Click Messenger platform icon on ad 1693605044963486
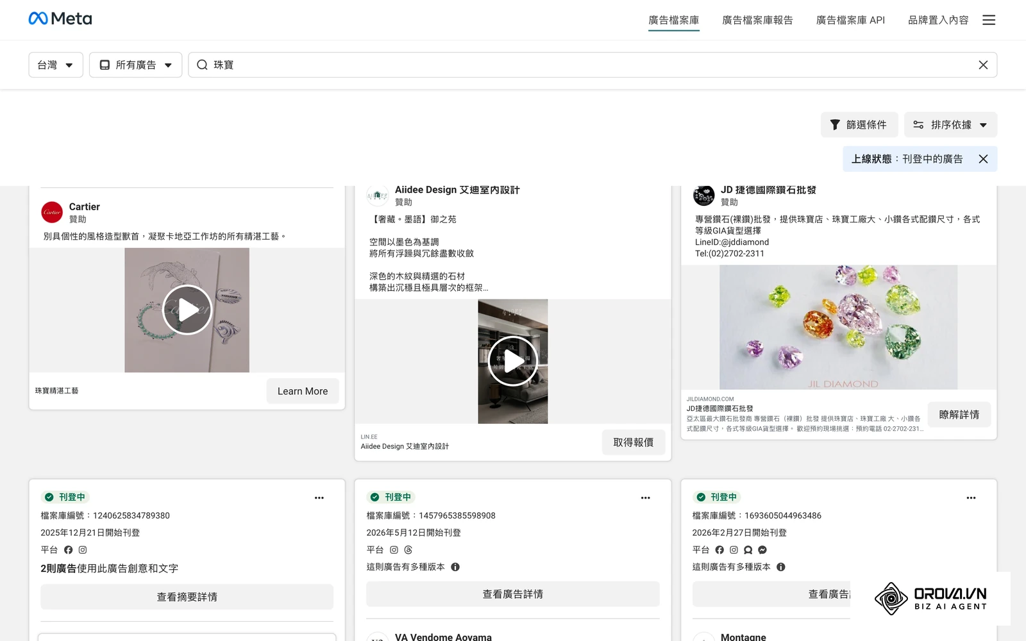This screenshot has height=641, width=1026. click(x=762, y=550)
